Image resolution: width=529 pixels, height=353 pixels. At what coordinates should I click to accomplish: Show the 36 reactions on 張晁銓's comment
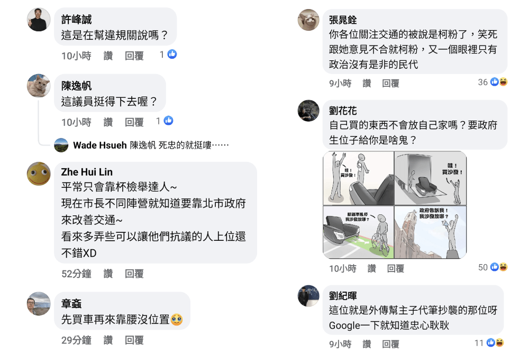pos(493,82)
